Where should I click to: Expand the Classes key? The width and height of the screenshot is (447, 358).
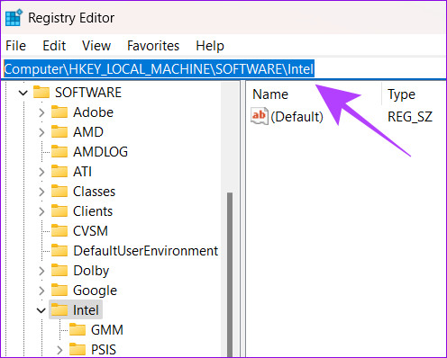pos(41,192)
